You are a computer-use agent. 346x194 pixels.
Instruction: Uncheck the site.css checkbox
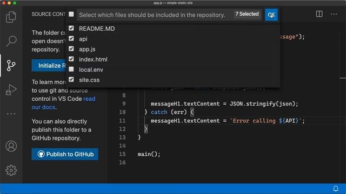pyautogui.click(x=71, y=80)
